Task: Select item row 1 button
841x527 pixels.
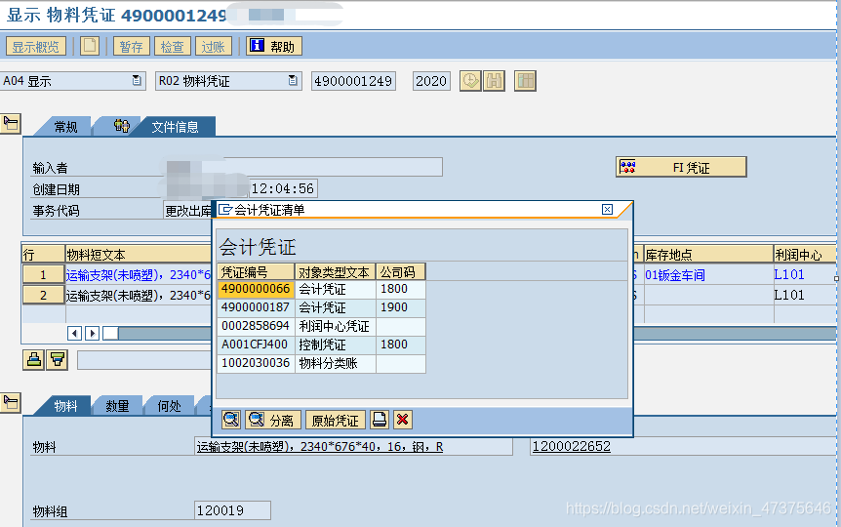Action: (x=44, y=275)
